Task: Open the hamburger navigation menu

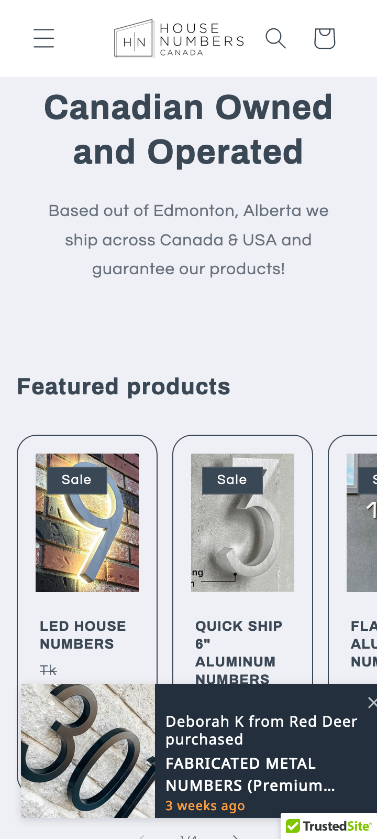Action: click(x=44, y=38)
